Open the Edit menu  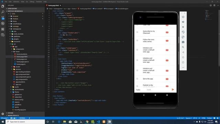point(10,2)
